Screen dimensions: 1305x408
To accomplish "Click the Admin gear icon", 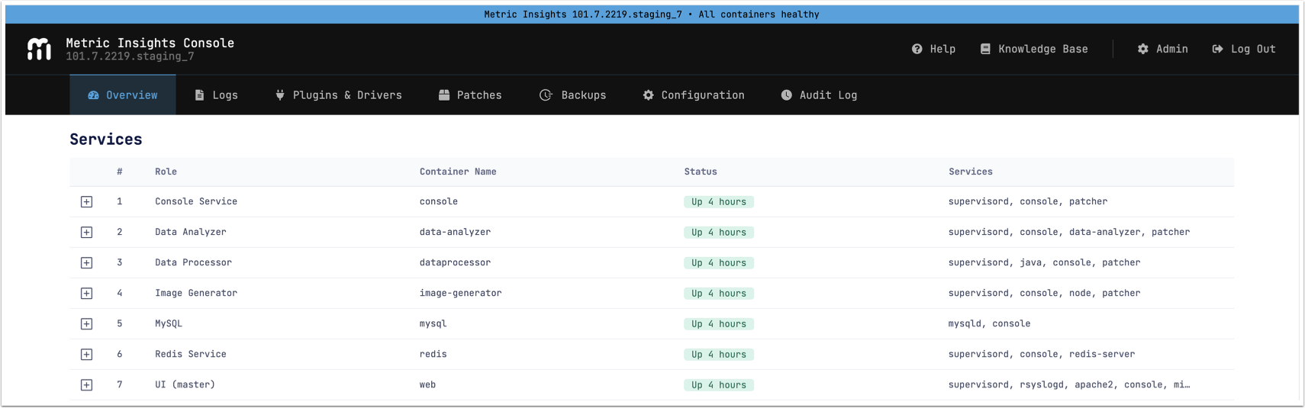I will 1142,49.
